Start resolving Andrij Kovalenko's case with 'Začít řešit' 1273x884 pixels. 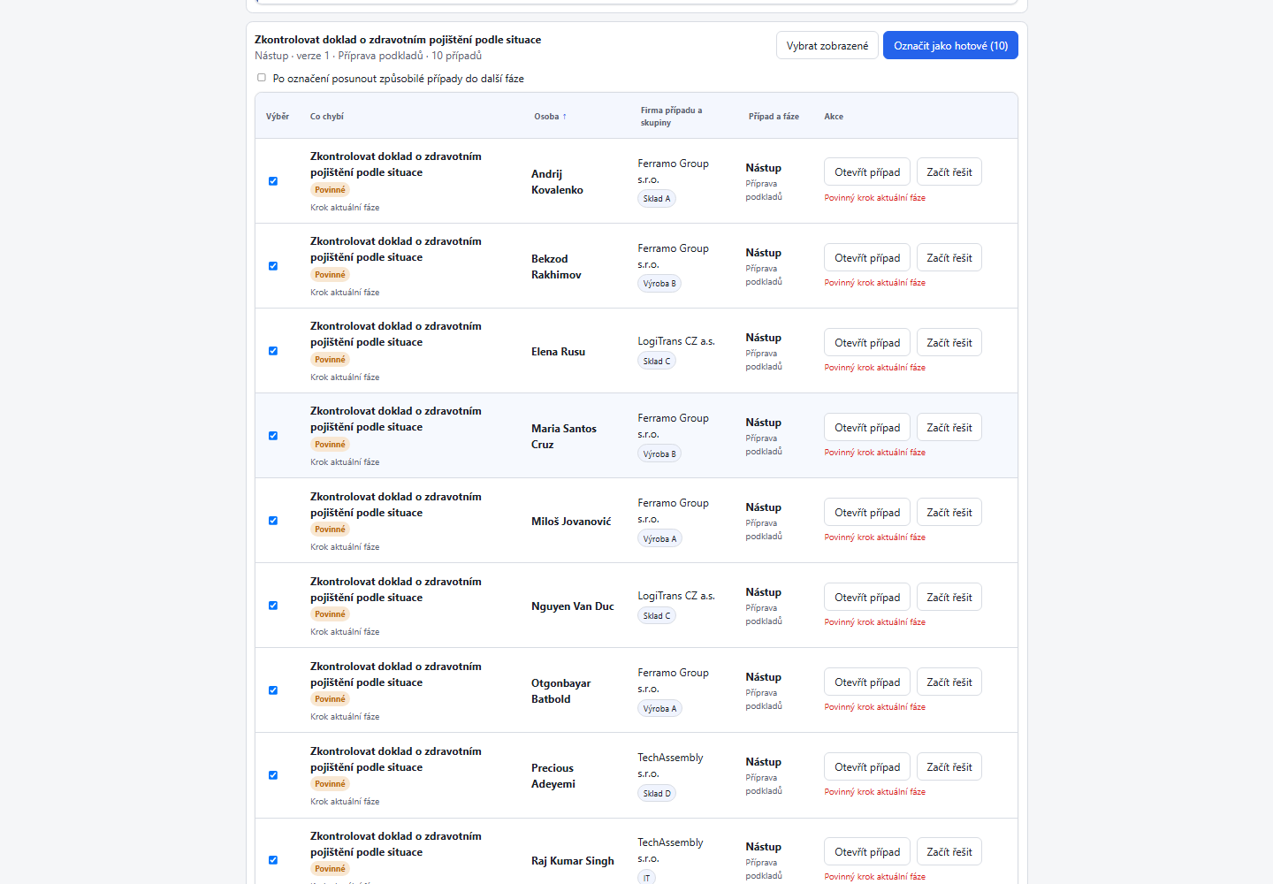(x=949, y=172)
